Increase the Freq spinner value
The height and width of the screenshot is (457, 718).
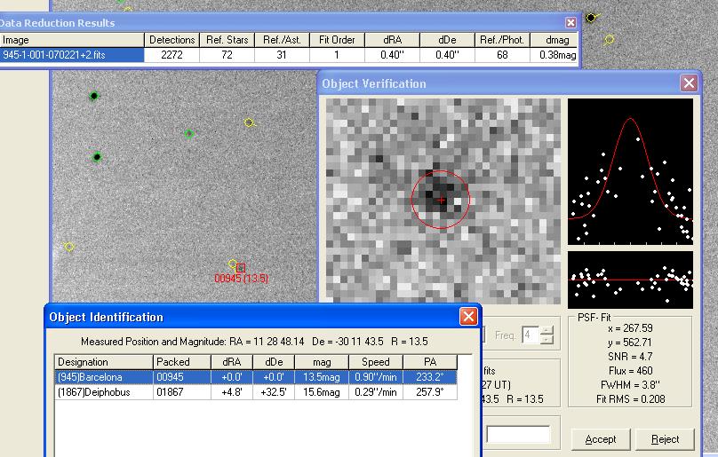tap(547, 330)
